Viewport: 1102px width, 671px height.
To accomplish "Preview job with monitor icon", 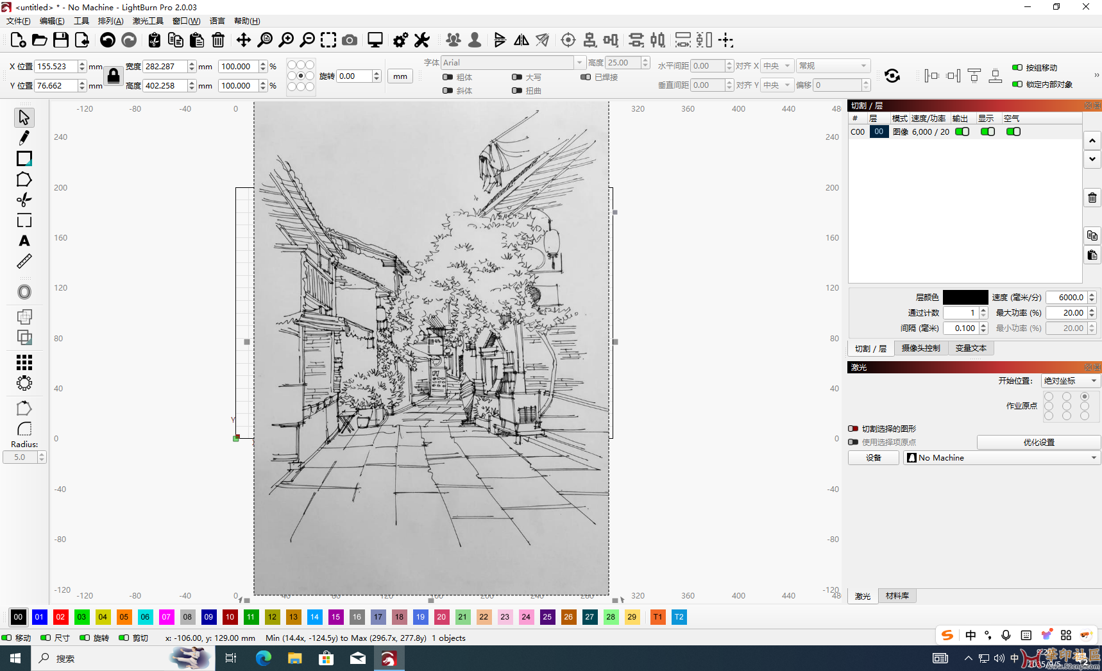I will point(375,40).
